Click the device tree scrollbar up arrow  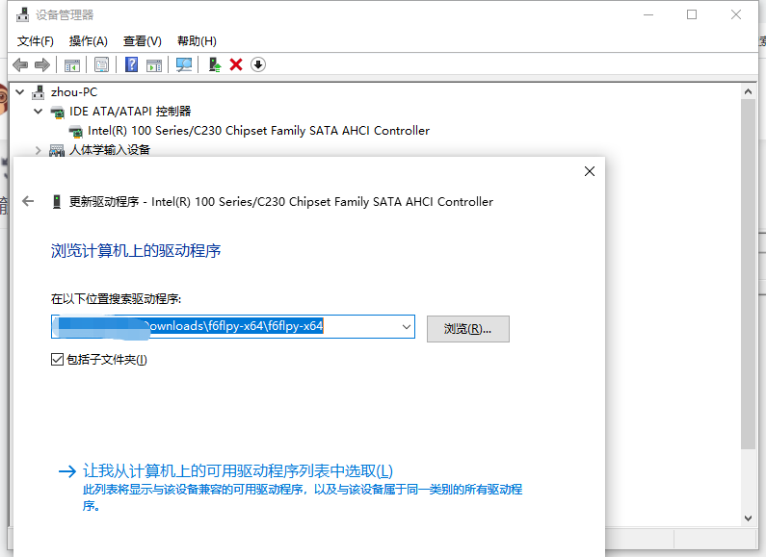click(x=748, y=91)
